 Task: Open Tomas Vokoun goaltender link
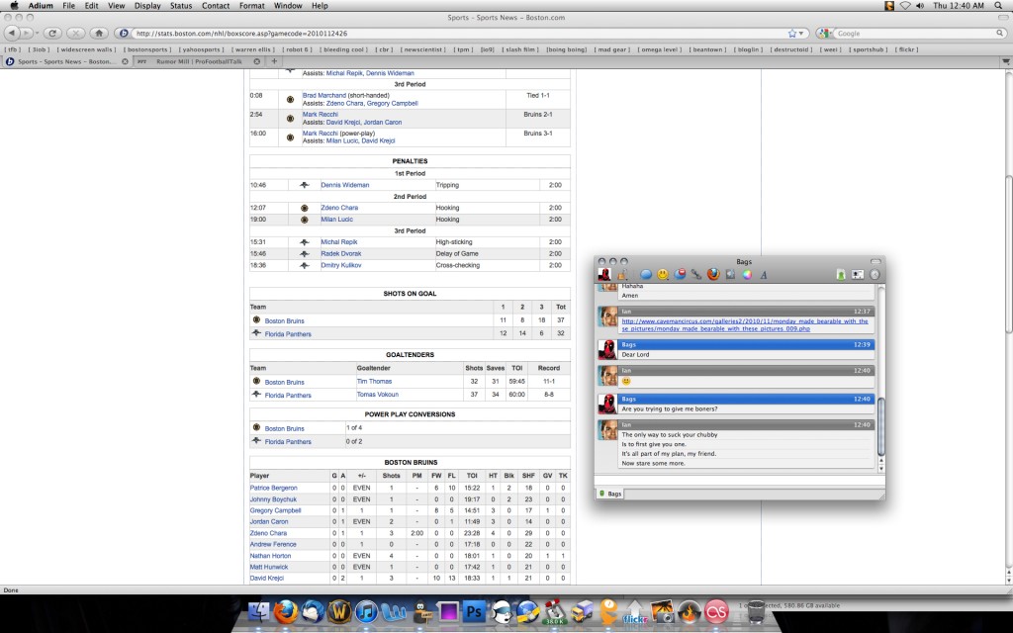tap(377, 394)
